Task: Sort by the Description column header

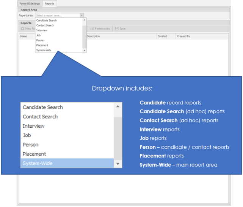Action: [x=94, y=36]
